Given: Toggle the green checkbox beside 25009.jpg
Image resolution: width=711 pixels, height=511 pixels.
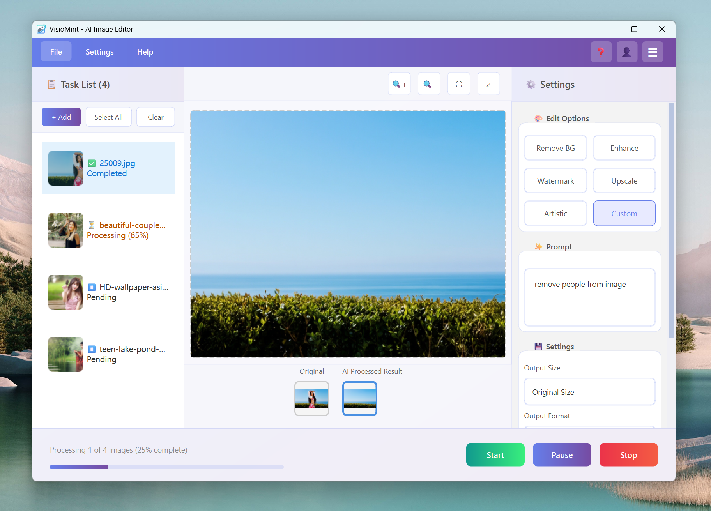Looking at the screenshot, I should (92, 163).
